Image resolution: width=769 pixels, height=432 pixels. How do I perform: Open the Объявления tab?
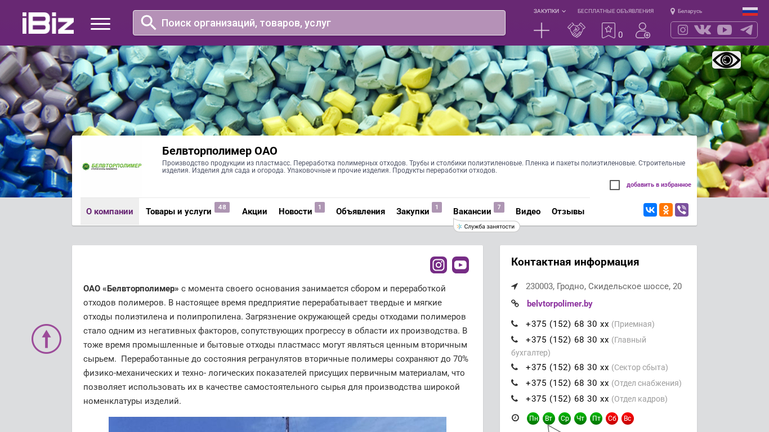[x=360, y=211]
